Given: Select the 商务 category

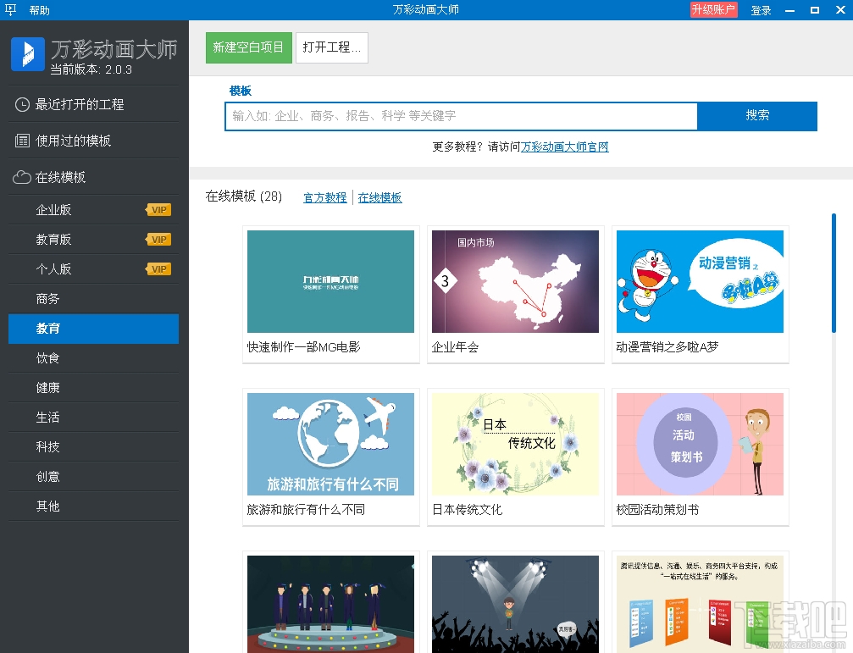Looking at the screenshot, I should pos(93,298).
